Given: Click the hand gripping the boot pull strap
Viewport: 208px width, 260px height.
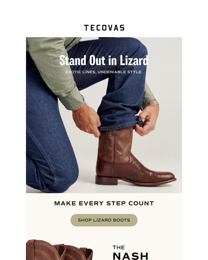Looking at the screenshot, I should [x=87, y=120].
